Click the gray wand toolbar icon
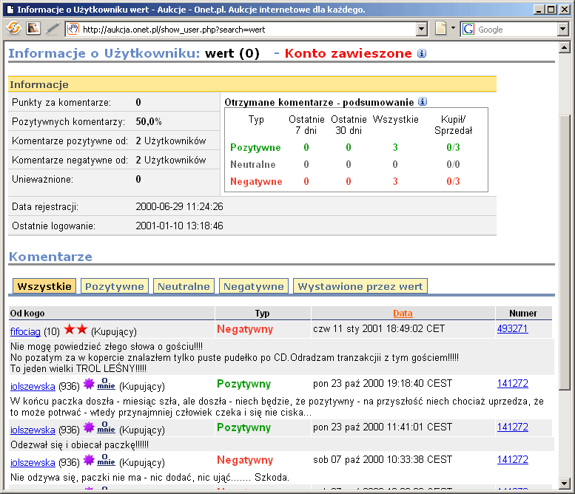Image resolution: width=575 pixels, height=494 pixels. pos(53,28)
